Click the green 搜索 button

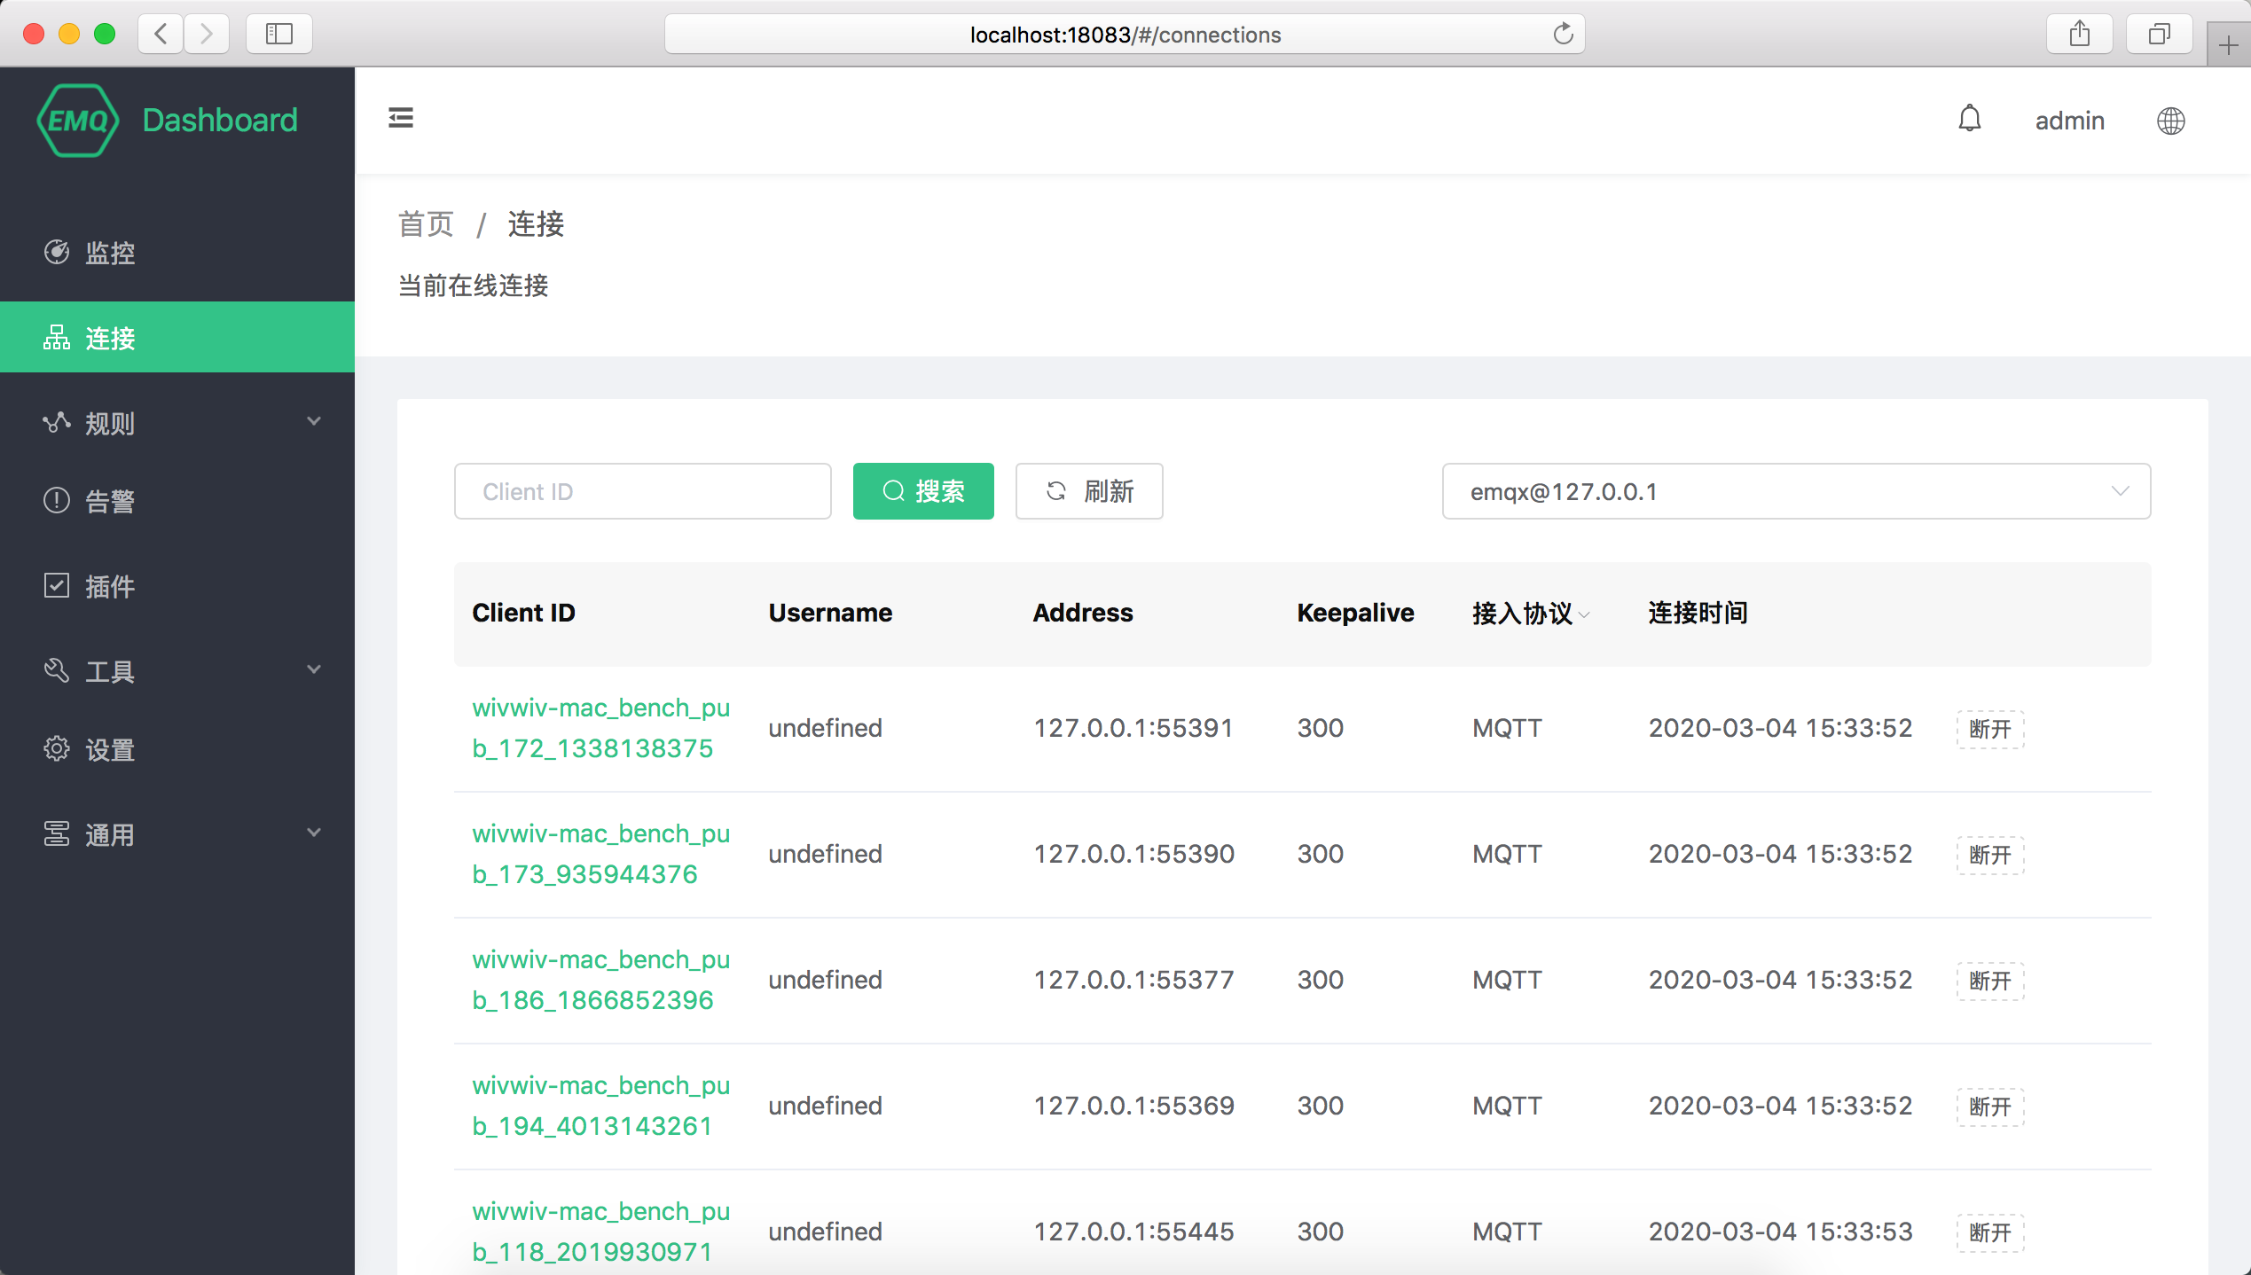coord(923,491)
